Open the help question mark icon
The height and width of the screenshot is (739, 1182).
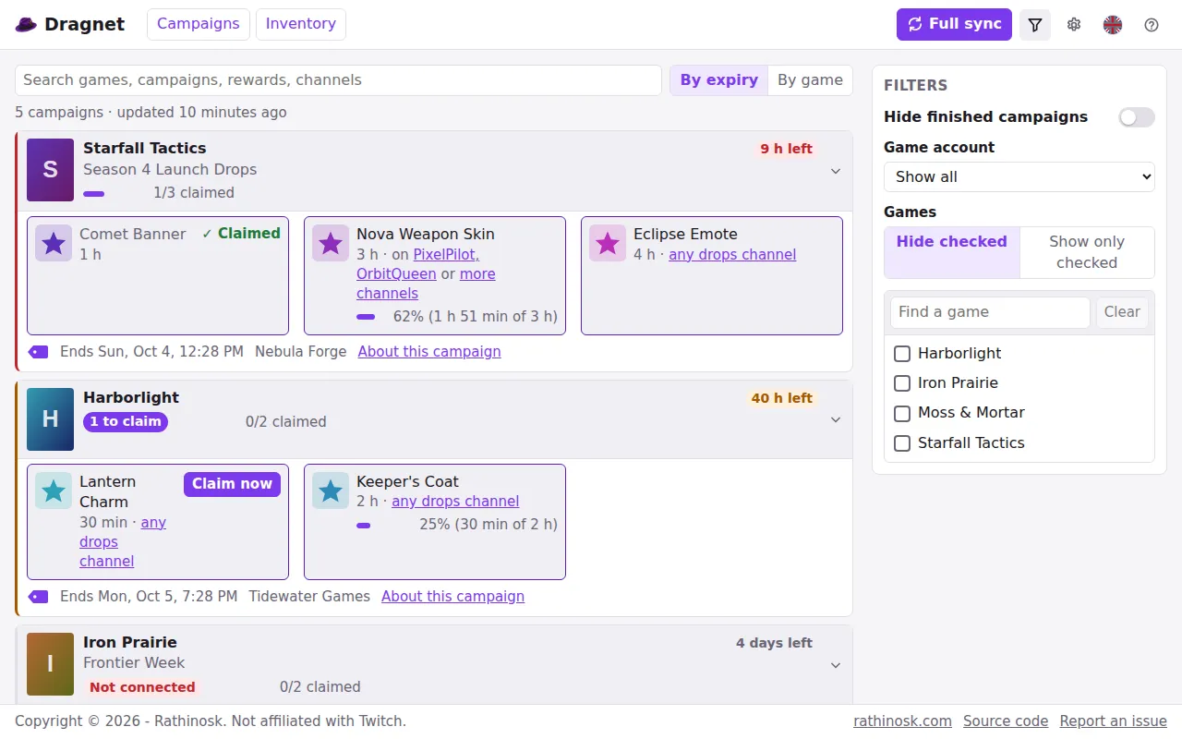[1152, 25]
